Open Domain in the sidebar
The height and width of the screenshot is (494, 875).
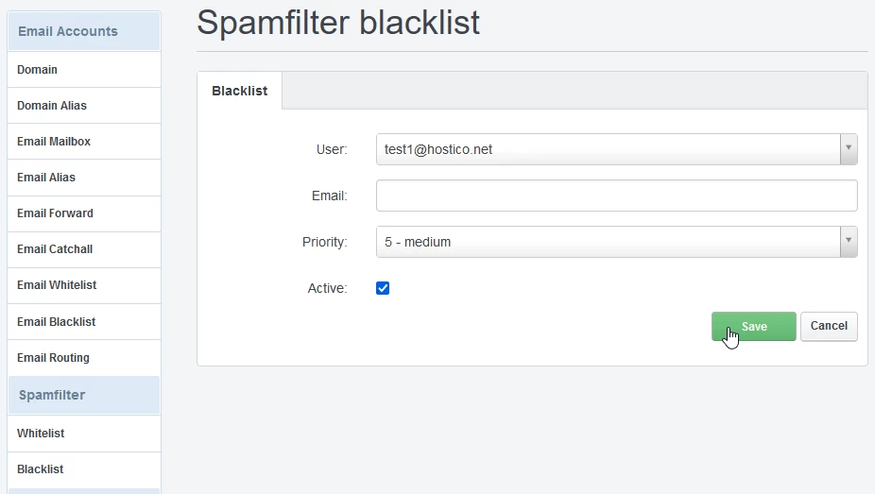[x=37, y=70]
